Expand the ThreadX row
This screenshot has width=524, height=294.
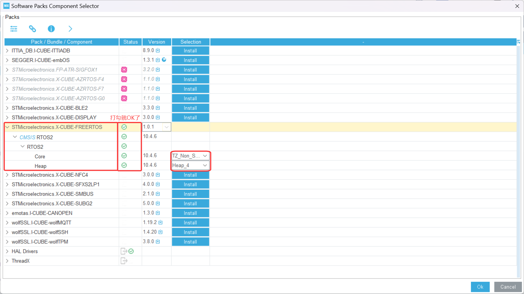click(x=7, y=261)
